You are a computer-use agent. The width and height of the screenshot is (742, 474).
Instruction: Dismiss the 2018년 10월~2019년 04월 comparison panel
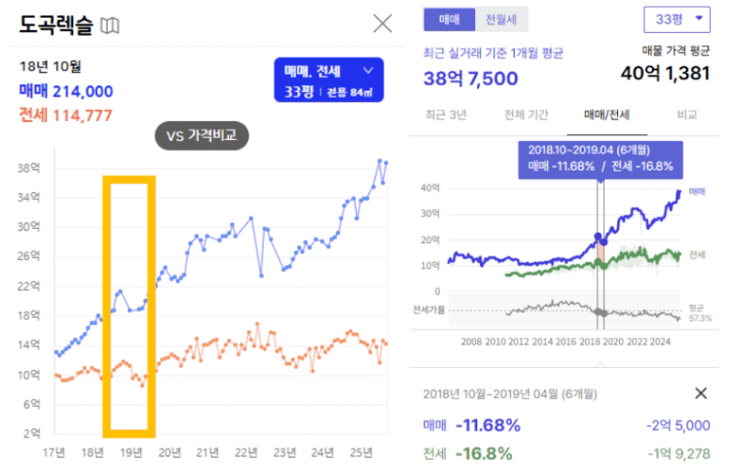(701, 393)
